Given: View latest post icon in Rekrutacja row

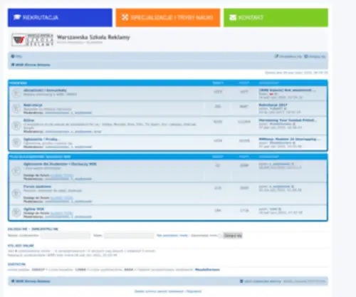Looking at the screenshot, I should coord(286,108).
